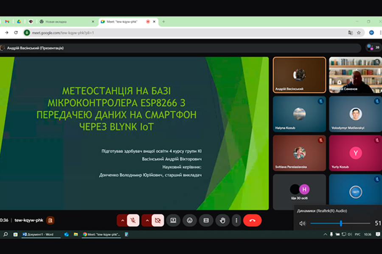Open a new browser tab
Screen dimensions: 382x254
tap(163, 22)
